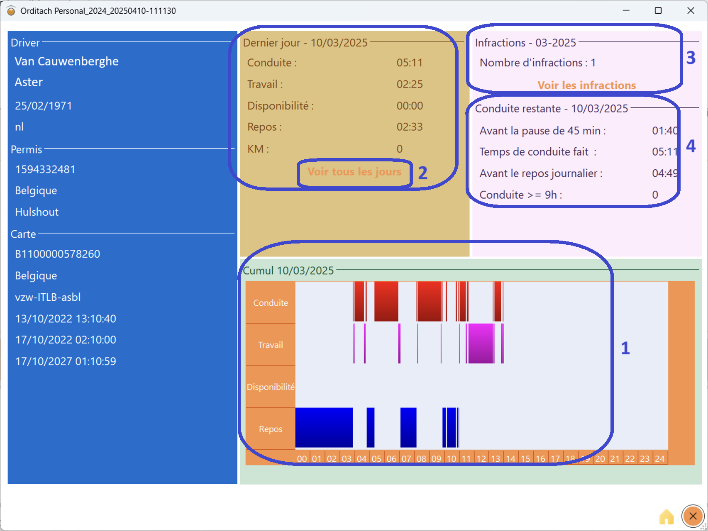
Task: Open the 'Voir les infractions' link
Action: point(587,85)
